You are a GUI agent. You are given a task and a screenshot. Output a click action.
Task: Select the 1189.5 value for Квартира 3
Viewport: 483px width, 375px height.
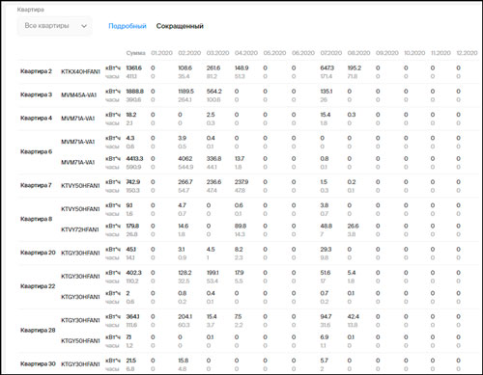coord(186,92)
